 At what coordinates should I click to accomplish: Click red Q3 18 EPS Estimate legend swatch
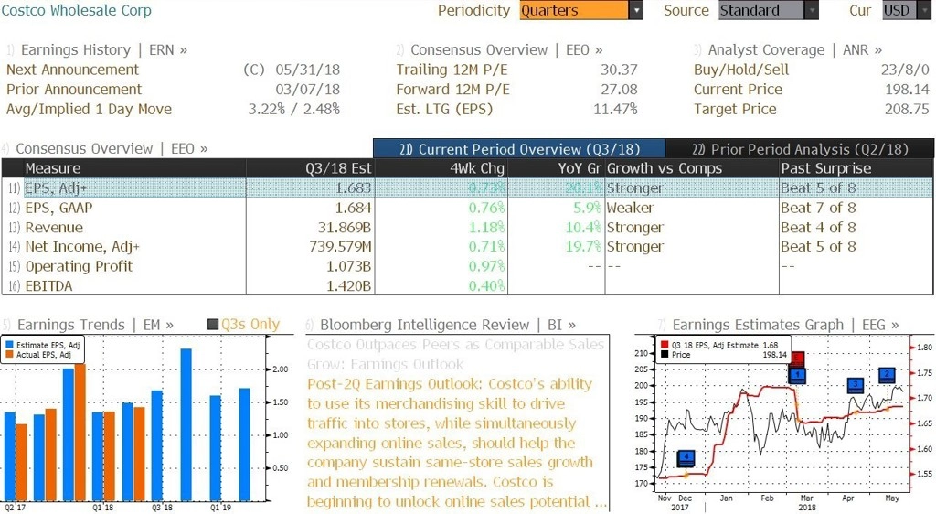(665, 345)
